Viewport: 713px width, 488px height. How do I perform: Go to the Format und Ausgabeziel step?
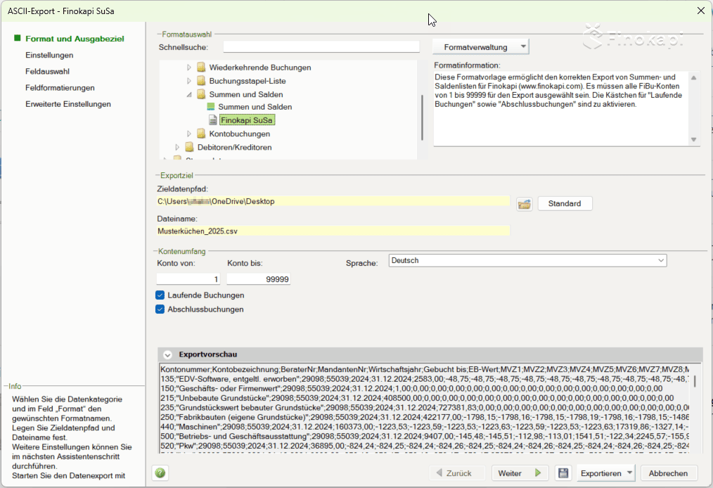(75, 39)
